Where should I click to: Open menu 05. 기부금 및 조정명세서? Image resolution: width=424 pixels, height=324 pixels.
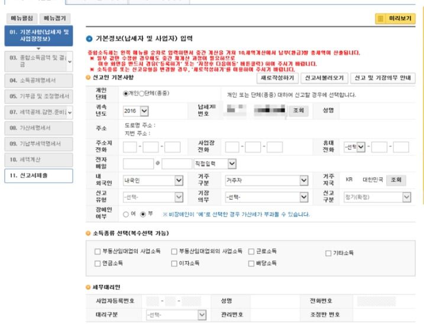[x=38, y=96]
